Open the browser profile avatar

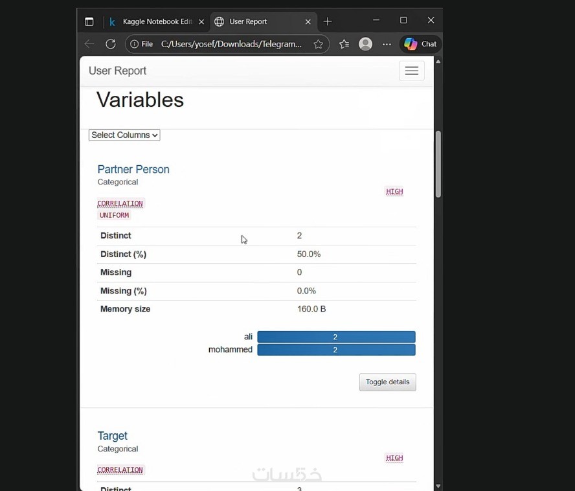click(366, 44)
